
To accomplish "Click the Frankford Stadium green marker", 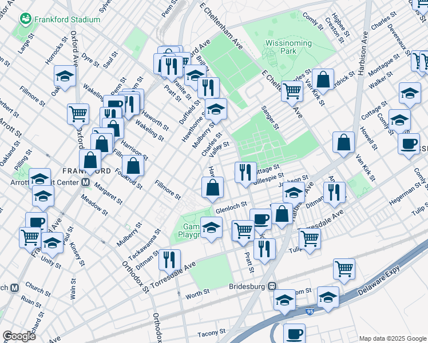I will (x=26, y=19).
